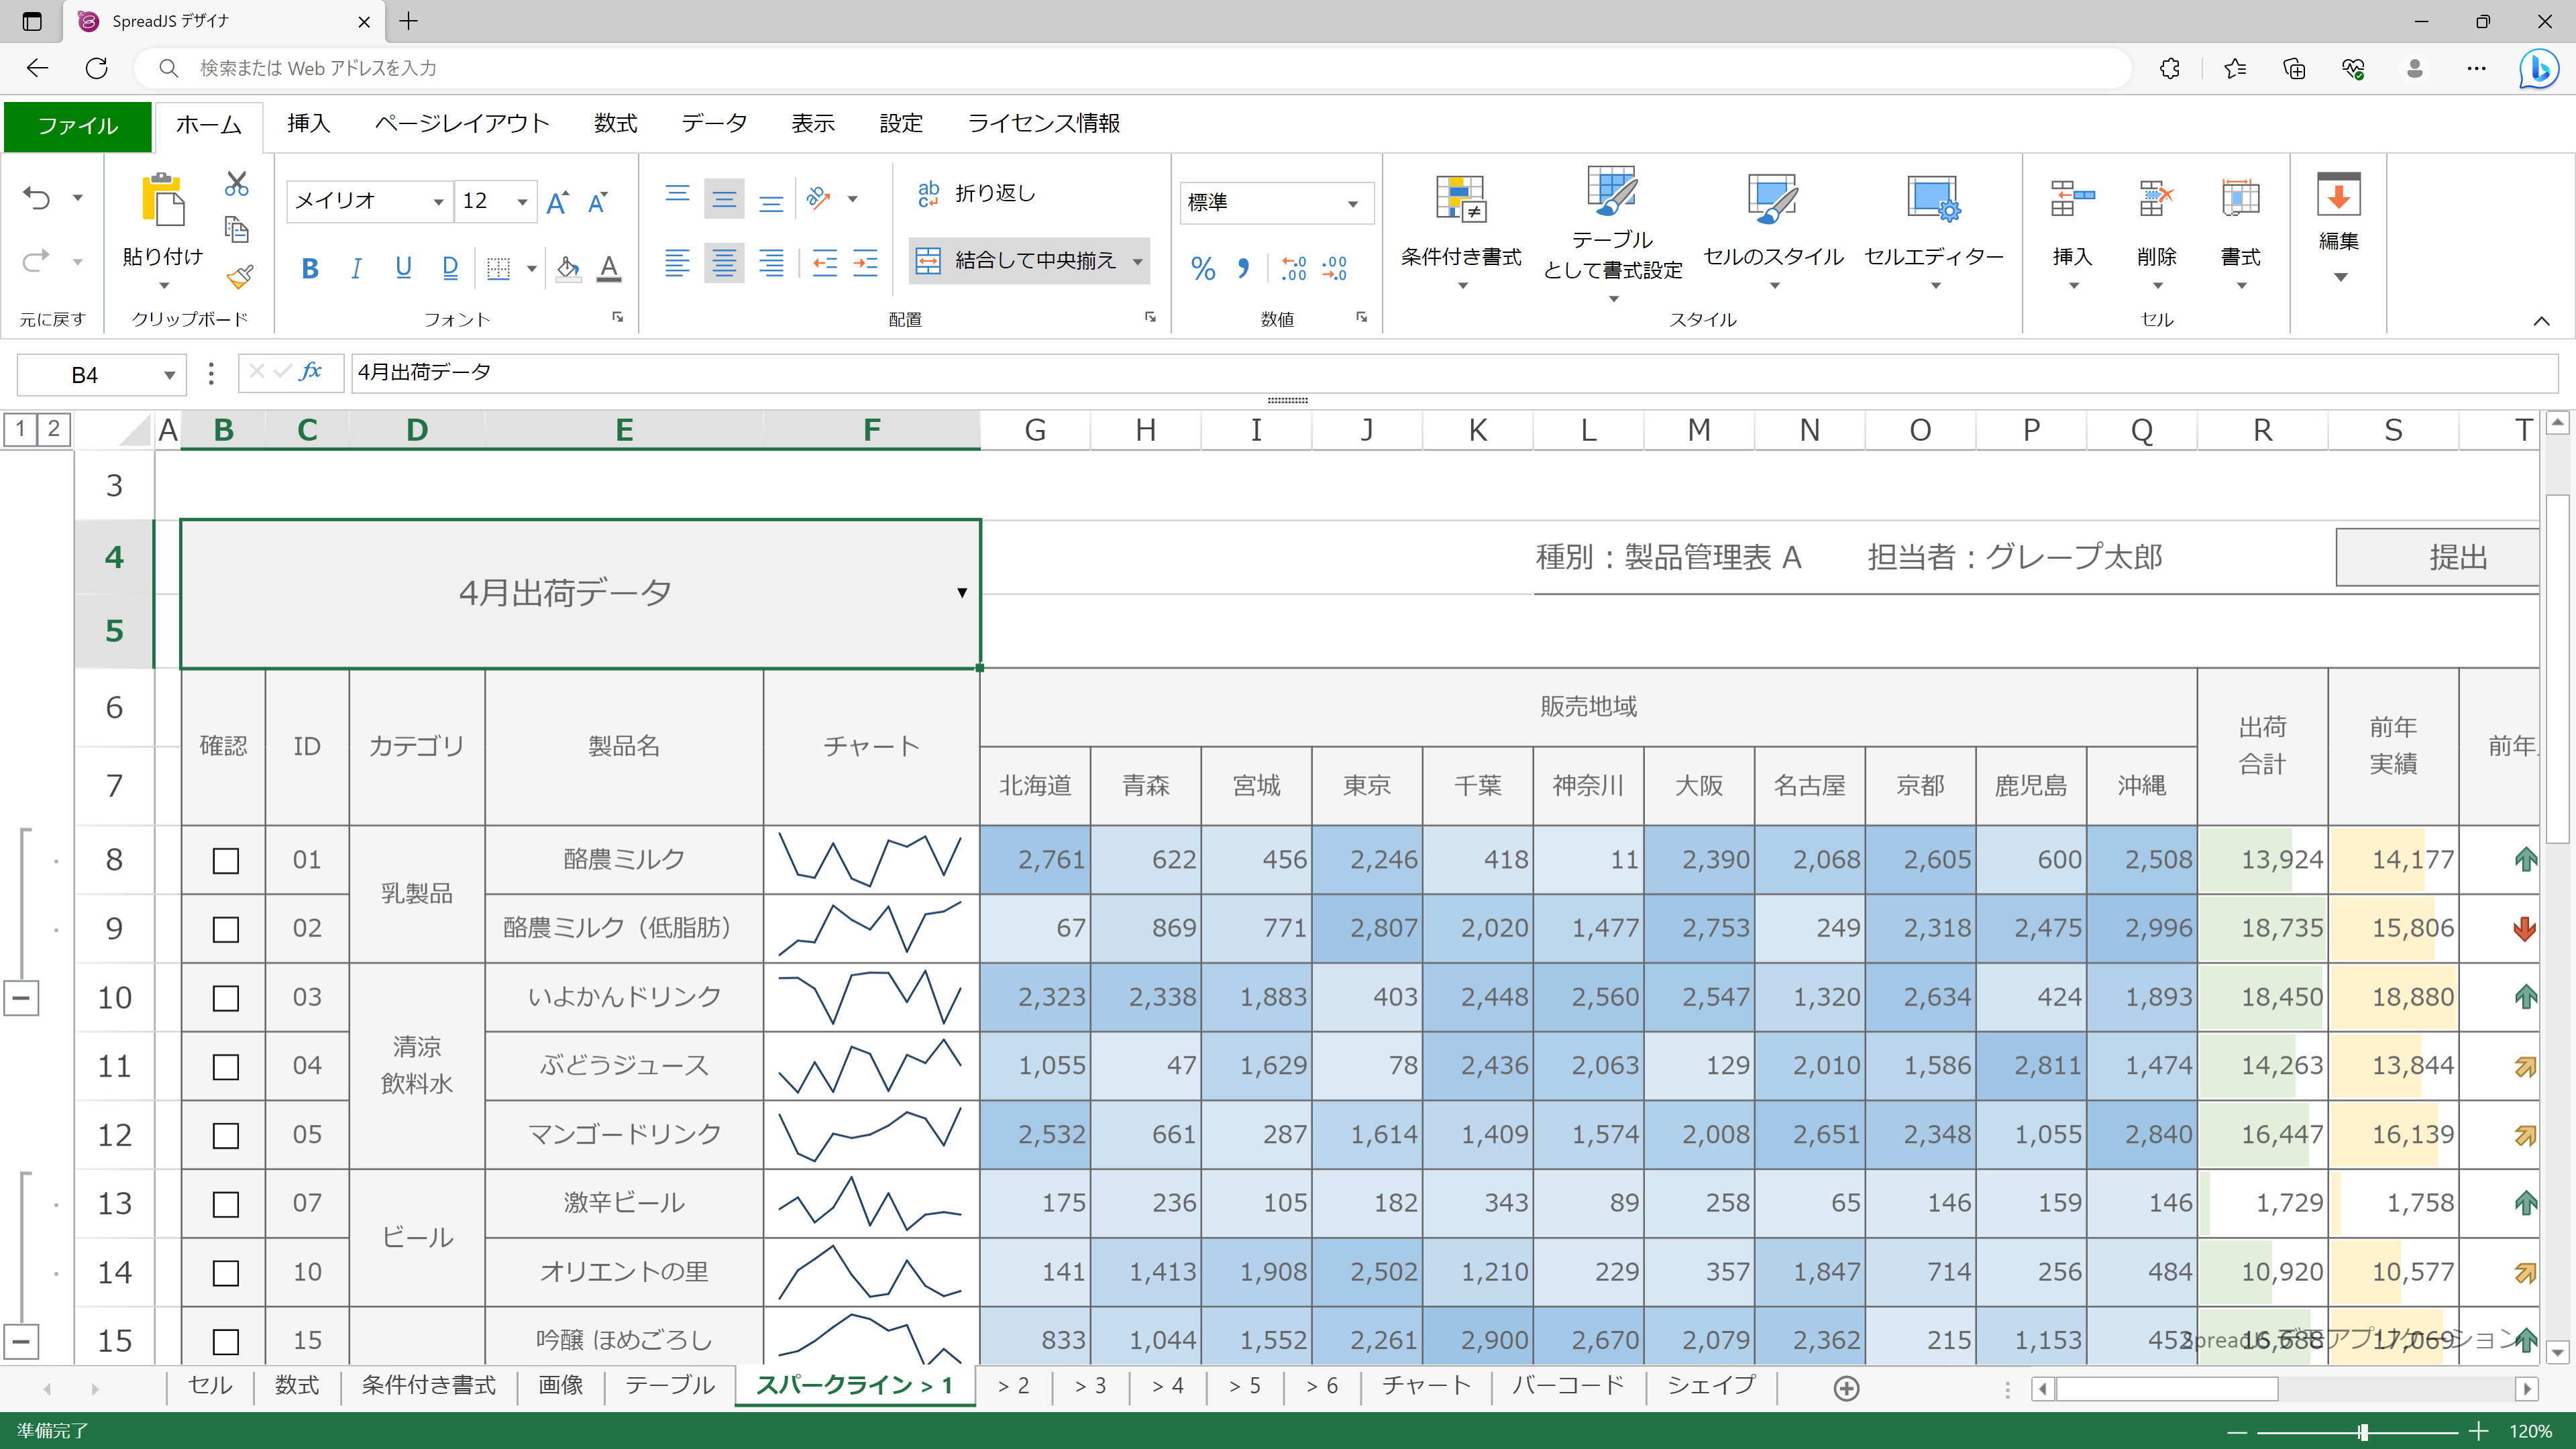Check the box for ID 05 マンゴードリンク

pos(226,1136)
